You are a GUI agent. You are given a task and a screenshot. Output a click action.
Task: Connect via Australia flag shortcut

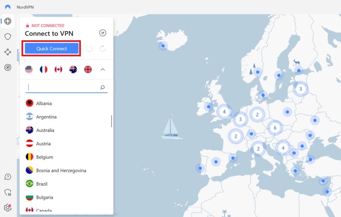(x=73, y=69)
